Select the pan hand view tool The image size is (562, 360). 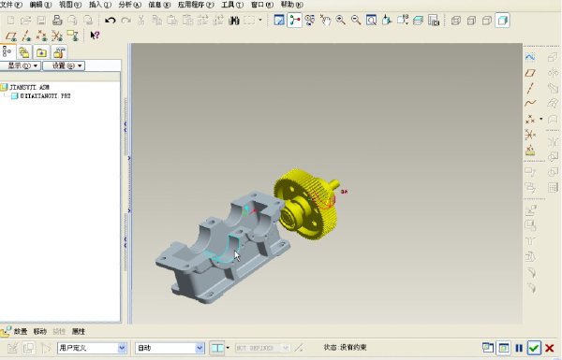point(325,20)
